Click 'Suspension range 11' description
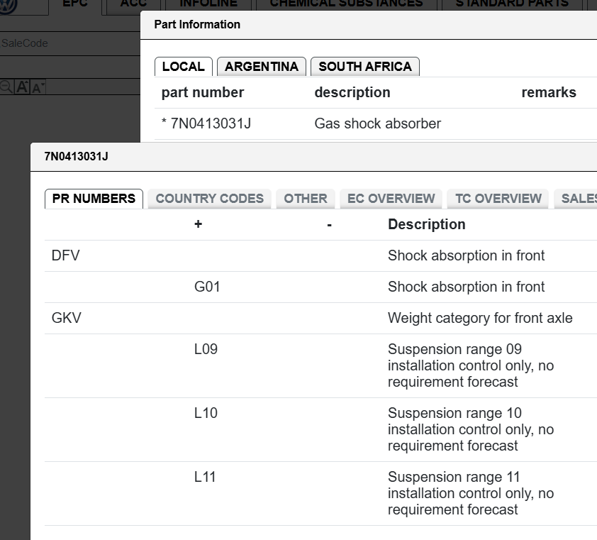This screenshot has height=540, width=597. point(471,493)
